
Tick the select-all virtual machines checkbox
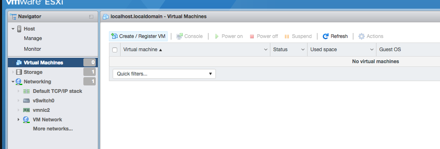point(114,50)
